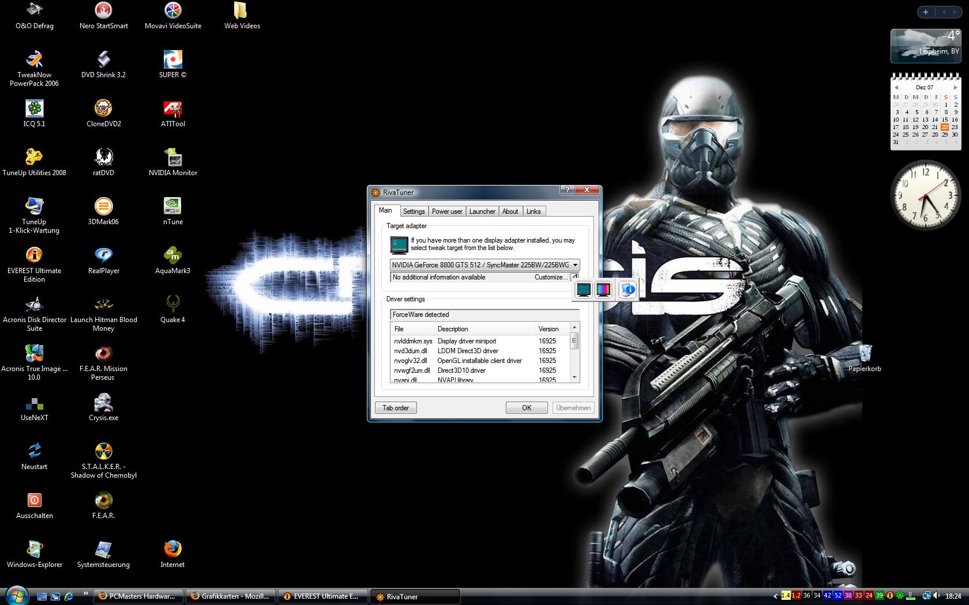Launch DVD Shrink 3.2
The height and width of the screenshot is (605, 969).
point(104,65)
